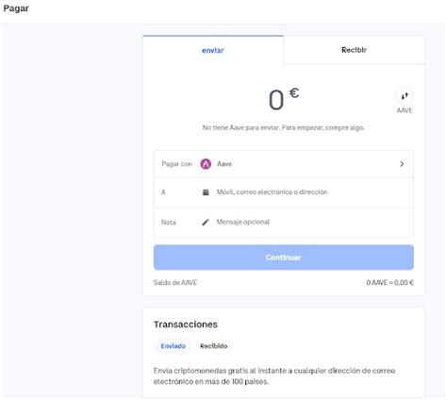Select the Enviado transactions filter

click(173, 346)
